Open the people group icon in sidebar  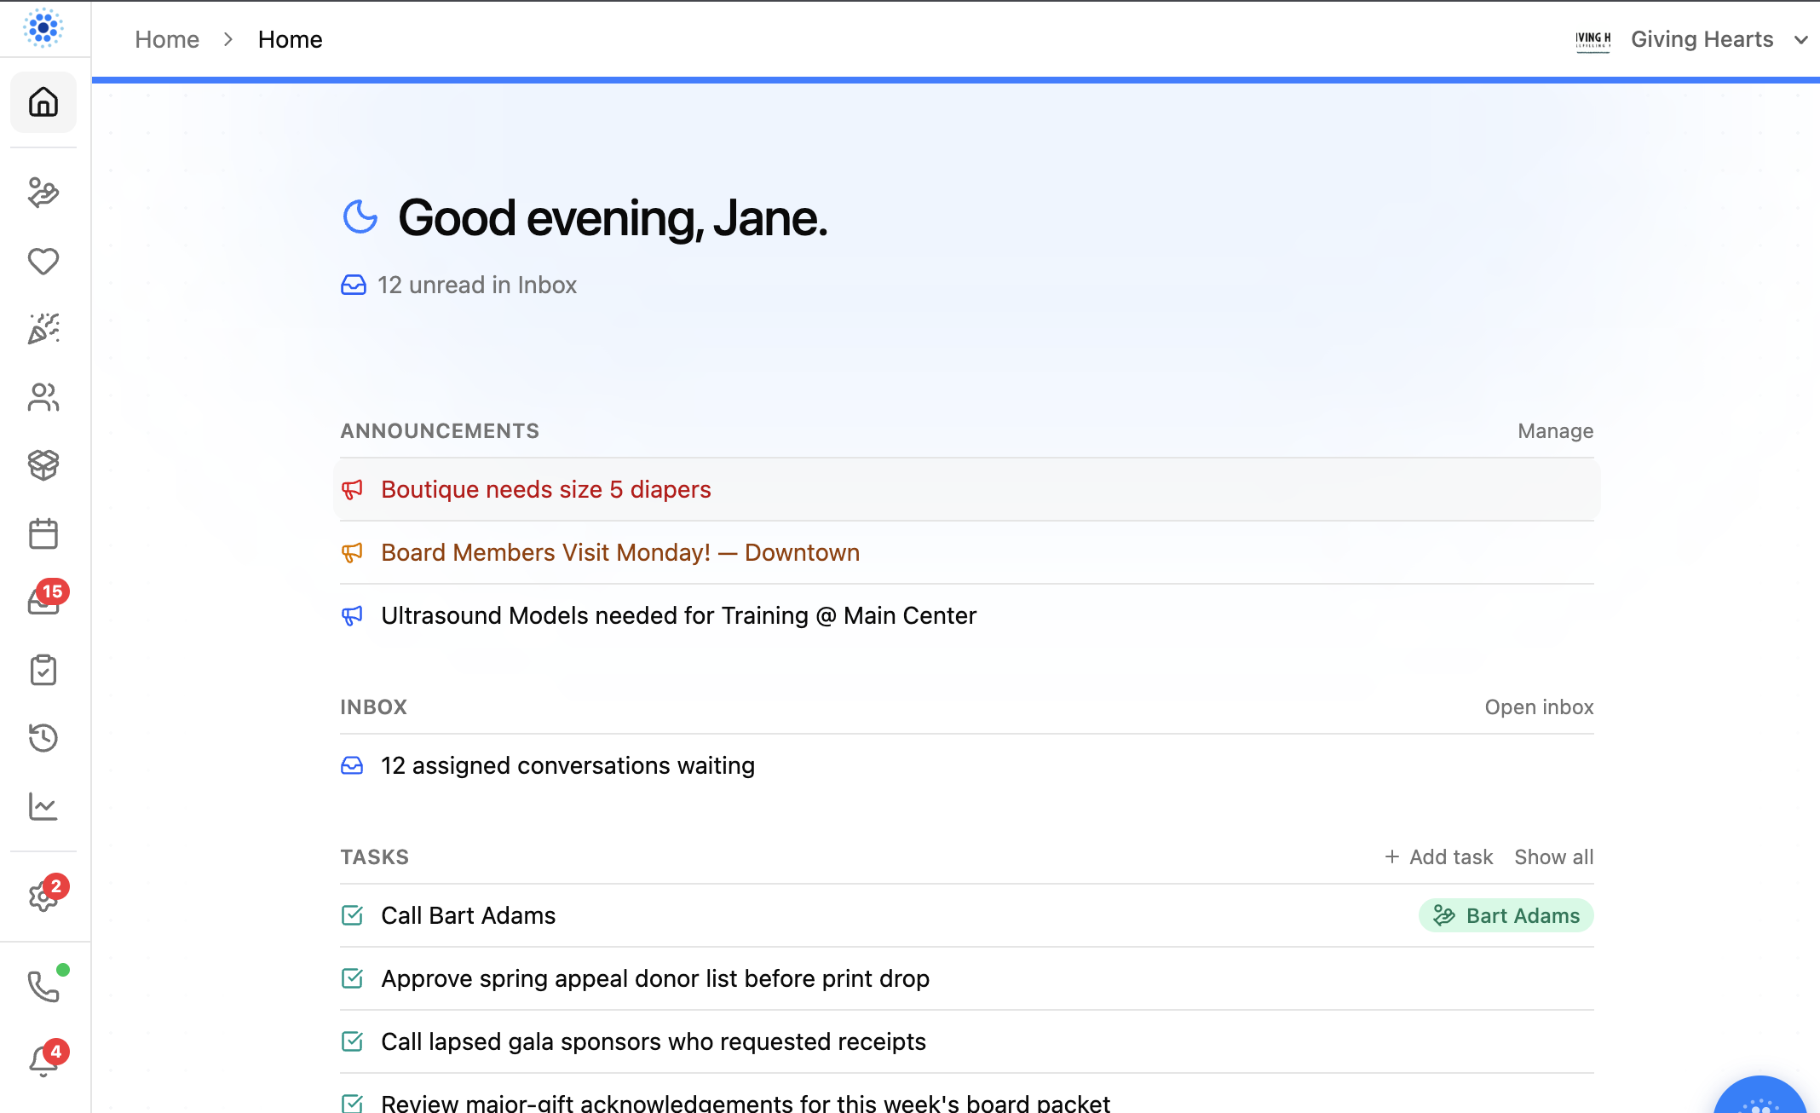pos(43,397)
